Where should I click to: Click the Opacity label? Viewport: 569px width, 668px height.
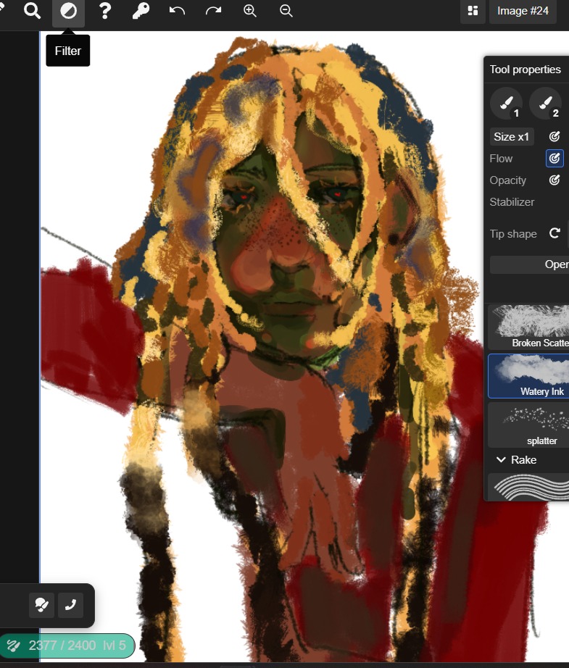click(x=507, y=180)
